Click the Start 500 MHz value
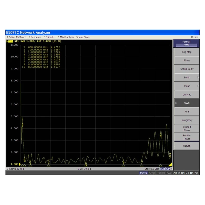The image size is (205, 205). coord(17,169)
